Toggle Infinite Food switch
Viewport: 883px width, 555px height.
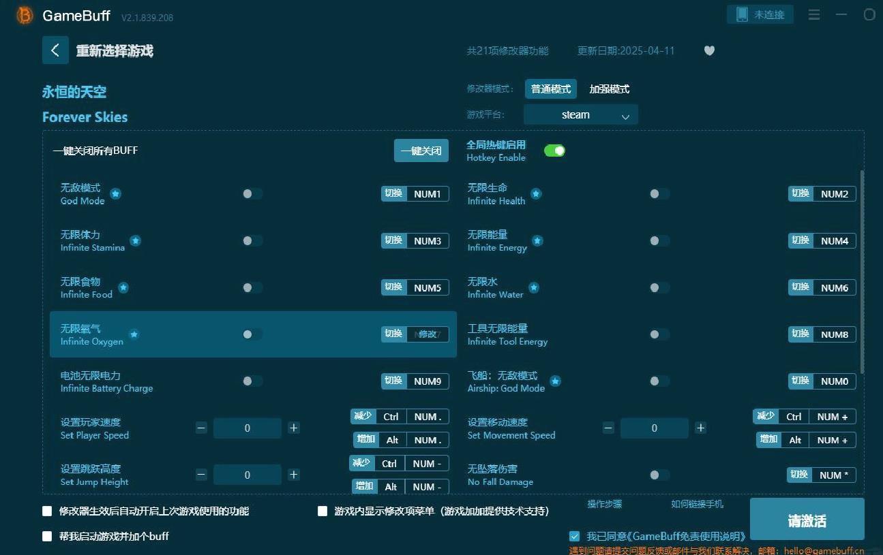252,287
